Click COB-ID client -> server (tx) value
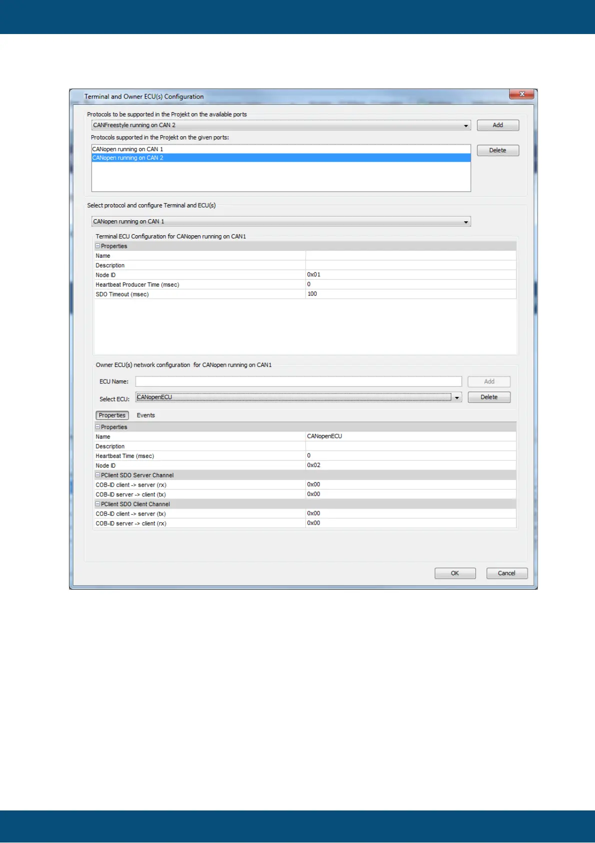 (x=410, y=514)
